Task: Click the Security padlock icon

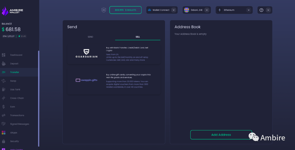Action: tap(4, 141)
